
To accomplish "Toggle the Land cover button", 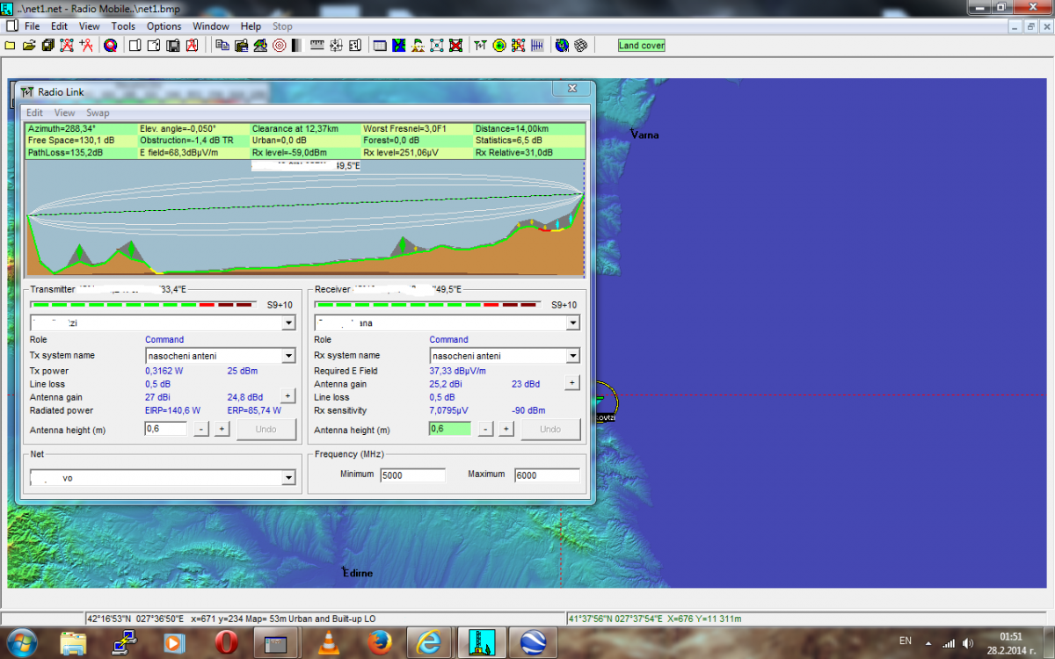I will (641, 46).
